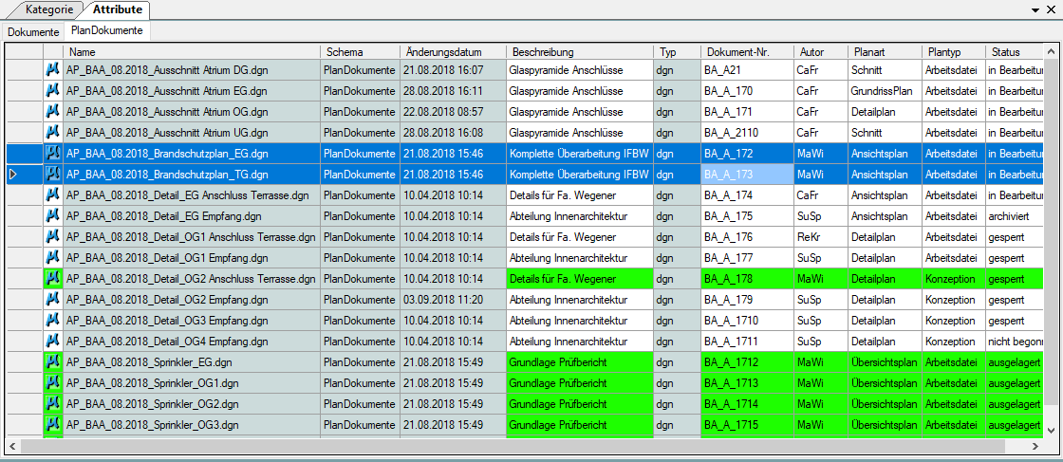Select cell BA_A21
The height and width of the screenshot is (462, 1063).
pos(747,70)
